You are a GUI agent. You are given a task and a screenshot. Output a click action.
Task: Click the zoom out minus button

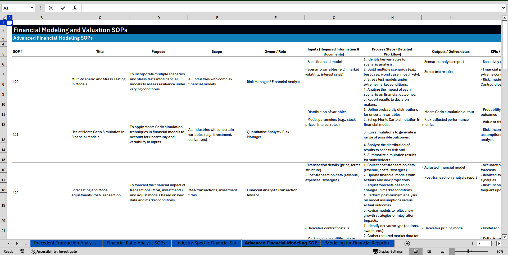(452, 251)
